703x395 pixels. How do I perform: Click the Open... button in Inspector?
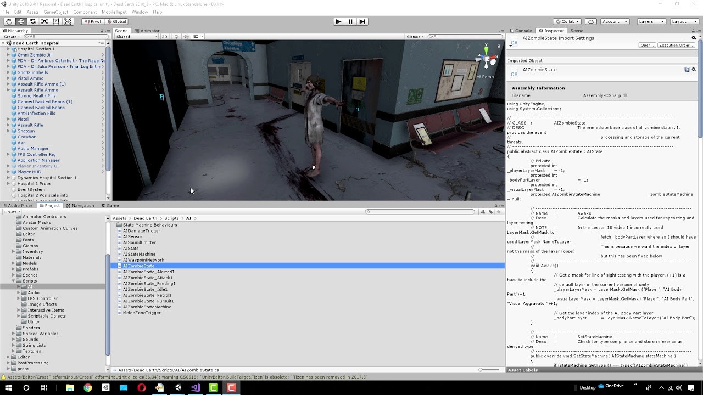click(647, 46)
